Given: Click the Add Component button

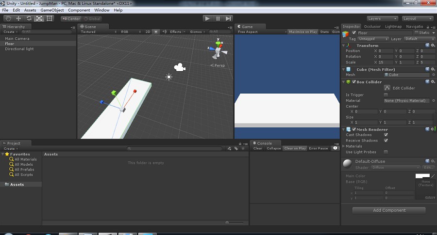Looking at the screenshot, I should (x=389, y=210).
